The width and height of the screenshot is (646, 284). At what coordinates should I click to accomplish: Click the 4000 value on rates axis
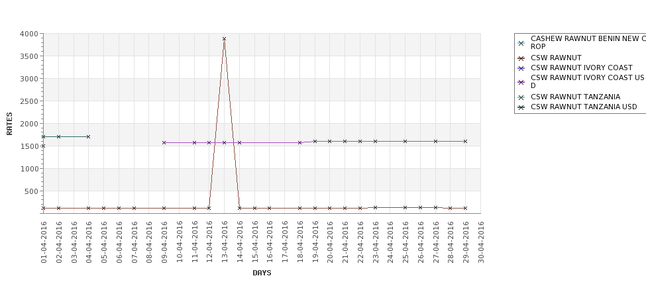click(x=29, y=34)
